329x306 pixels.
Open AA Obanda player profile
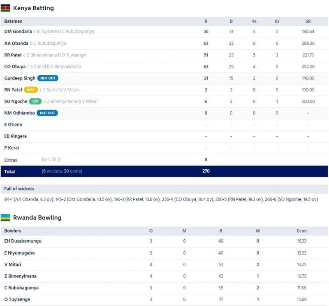click(x=16, y=43)
